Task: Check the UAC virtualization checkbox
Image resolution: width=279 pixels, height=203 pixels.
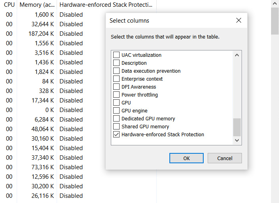Action: [116, 55]
